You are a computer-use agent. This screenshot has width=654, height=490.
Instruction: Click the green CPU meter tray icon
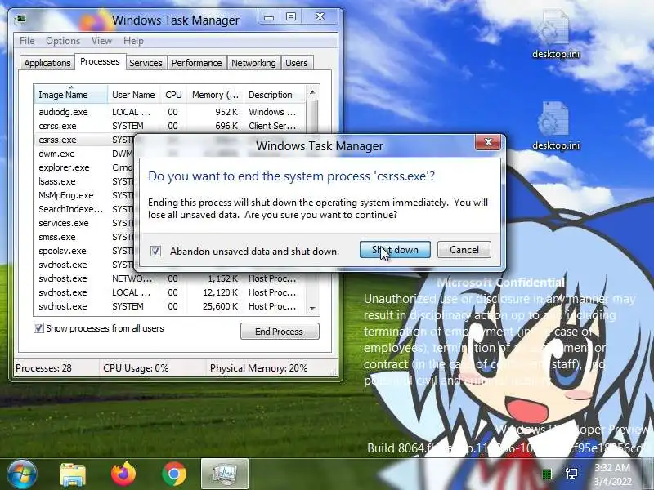(x=546, y=474)
